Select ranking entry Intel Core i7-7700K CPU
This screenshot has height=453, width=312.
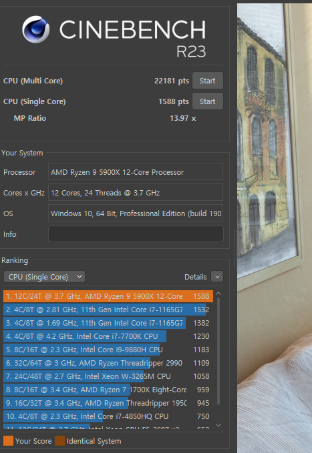[x=108, y=336]
